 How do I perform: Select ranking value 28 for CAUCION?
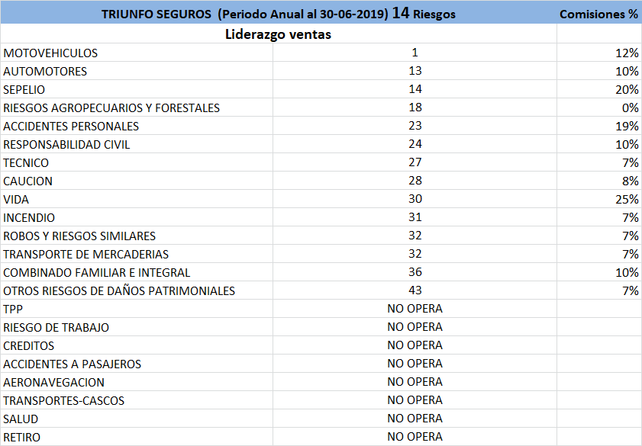tap(415, 181)
